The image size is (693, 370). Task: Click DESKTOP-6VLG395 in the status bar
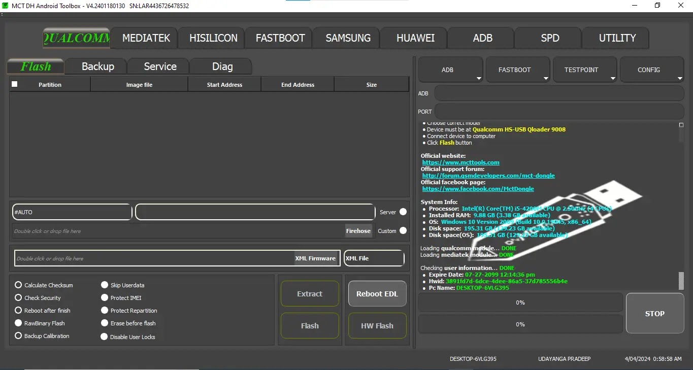click(473, 359)
